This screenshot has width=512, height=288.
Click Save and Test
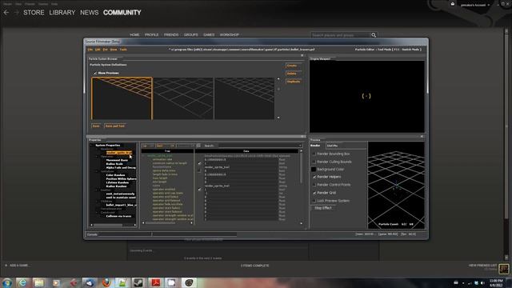[x=115, y=126]
